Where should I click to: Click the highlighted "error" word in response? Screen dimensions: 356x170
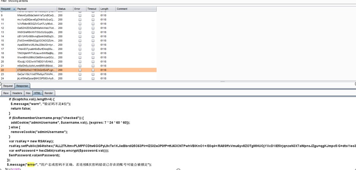click(31, 165)
